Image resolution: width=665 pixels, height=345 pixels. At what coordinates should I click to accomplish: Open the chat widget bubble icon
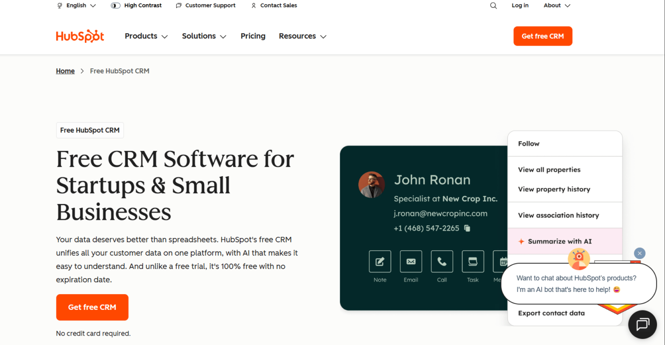(643, 324)
